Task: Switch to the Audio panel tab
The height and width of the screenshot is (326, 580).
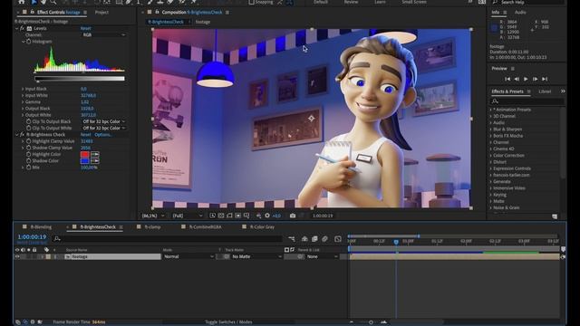Action: 520,12
